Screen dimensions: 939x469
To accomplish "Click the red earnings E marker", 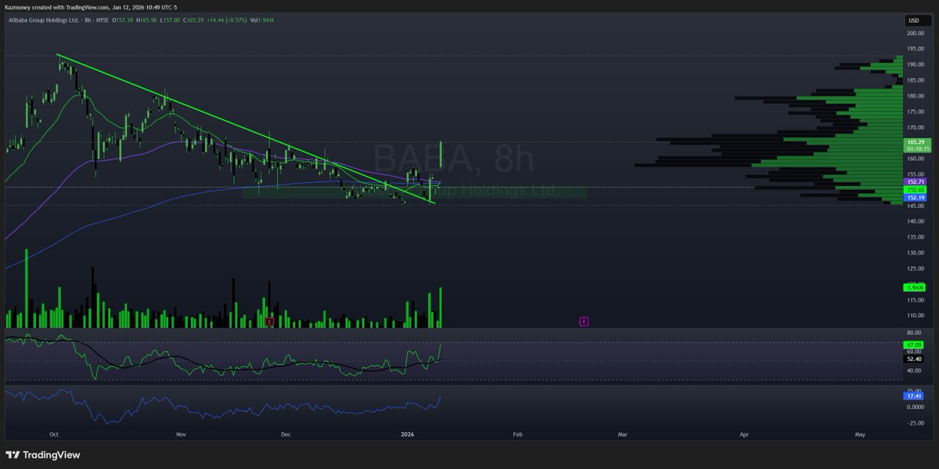I will pos(269,321).
